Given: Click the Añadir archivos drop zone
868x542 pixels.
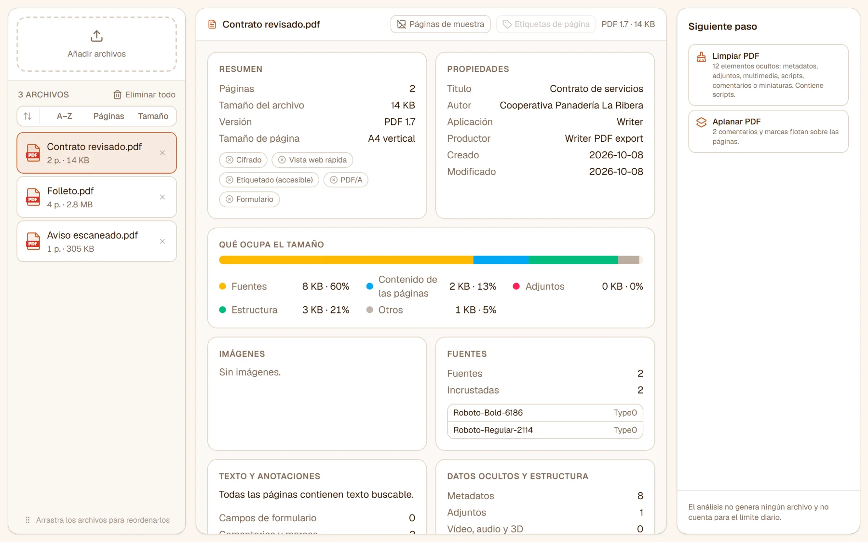Looking at the screenshot, I should click(x=96, y=44).
